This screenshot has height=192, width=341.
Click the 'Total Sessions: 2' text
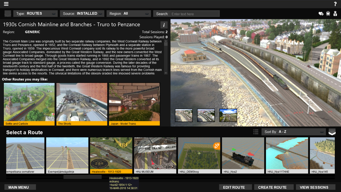tap(155, 32)
